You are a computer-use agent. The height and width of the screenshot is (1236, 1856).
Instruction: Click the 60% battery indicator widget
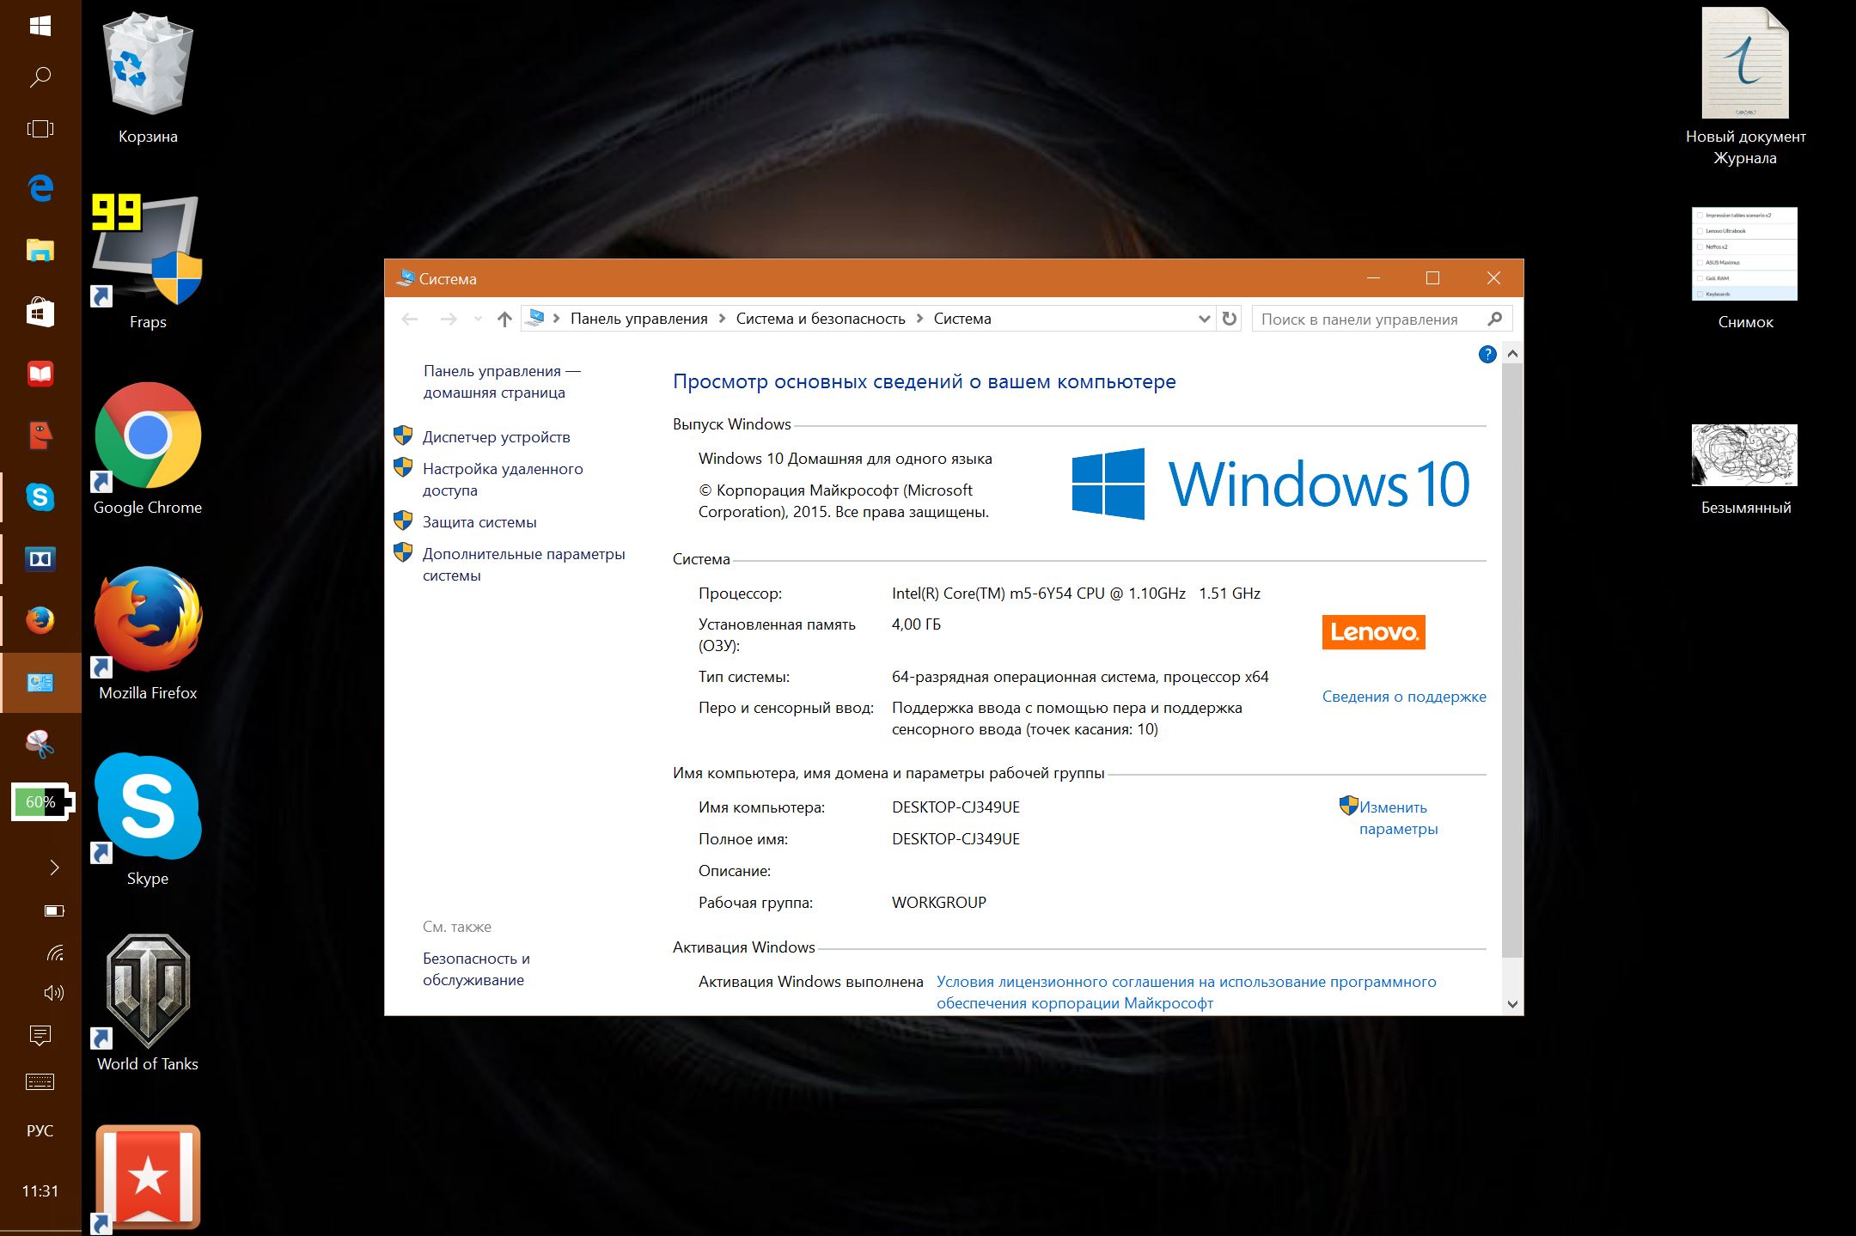point(42,802)
